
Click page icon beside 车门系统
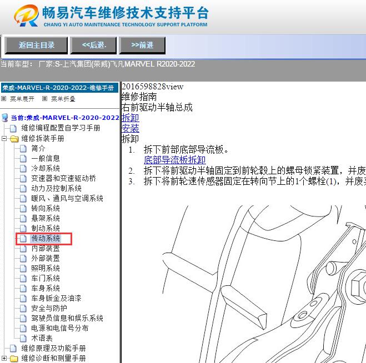[23, 278]
